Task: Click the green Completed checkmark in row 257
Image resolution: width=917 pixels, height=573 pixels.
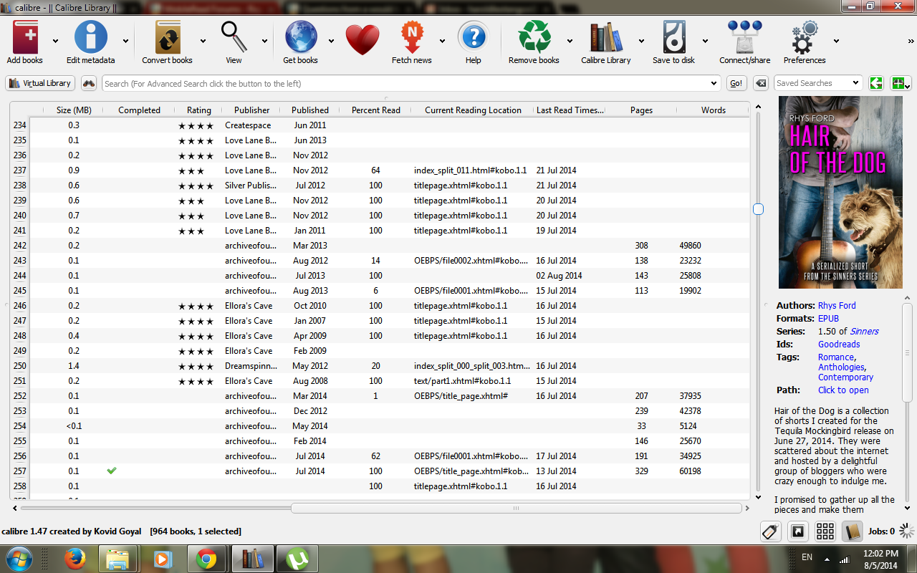Action: (x=111, y=471)
